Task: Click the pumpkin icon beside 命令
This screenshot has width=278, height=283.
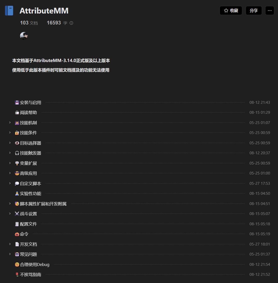Action: [17, 234]
